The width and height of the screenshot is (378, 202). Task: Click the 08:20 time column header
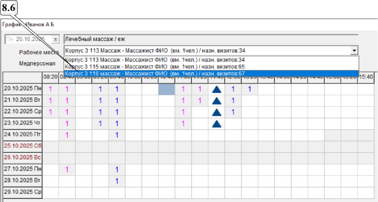pyautogui.click(x=51, y=77)
